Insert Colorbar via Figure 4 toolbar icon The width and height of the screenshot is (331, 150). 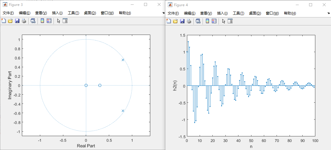[x=207, y=21]
